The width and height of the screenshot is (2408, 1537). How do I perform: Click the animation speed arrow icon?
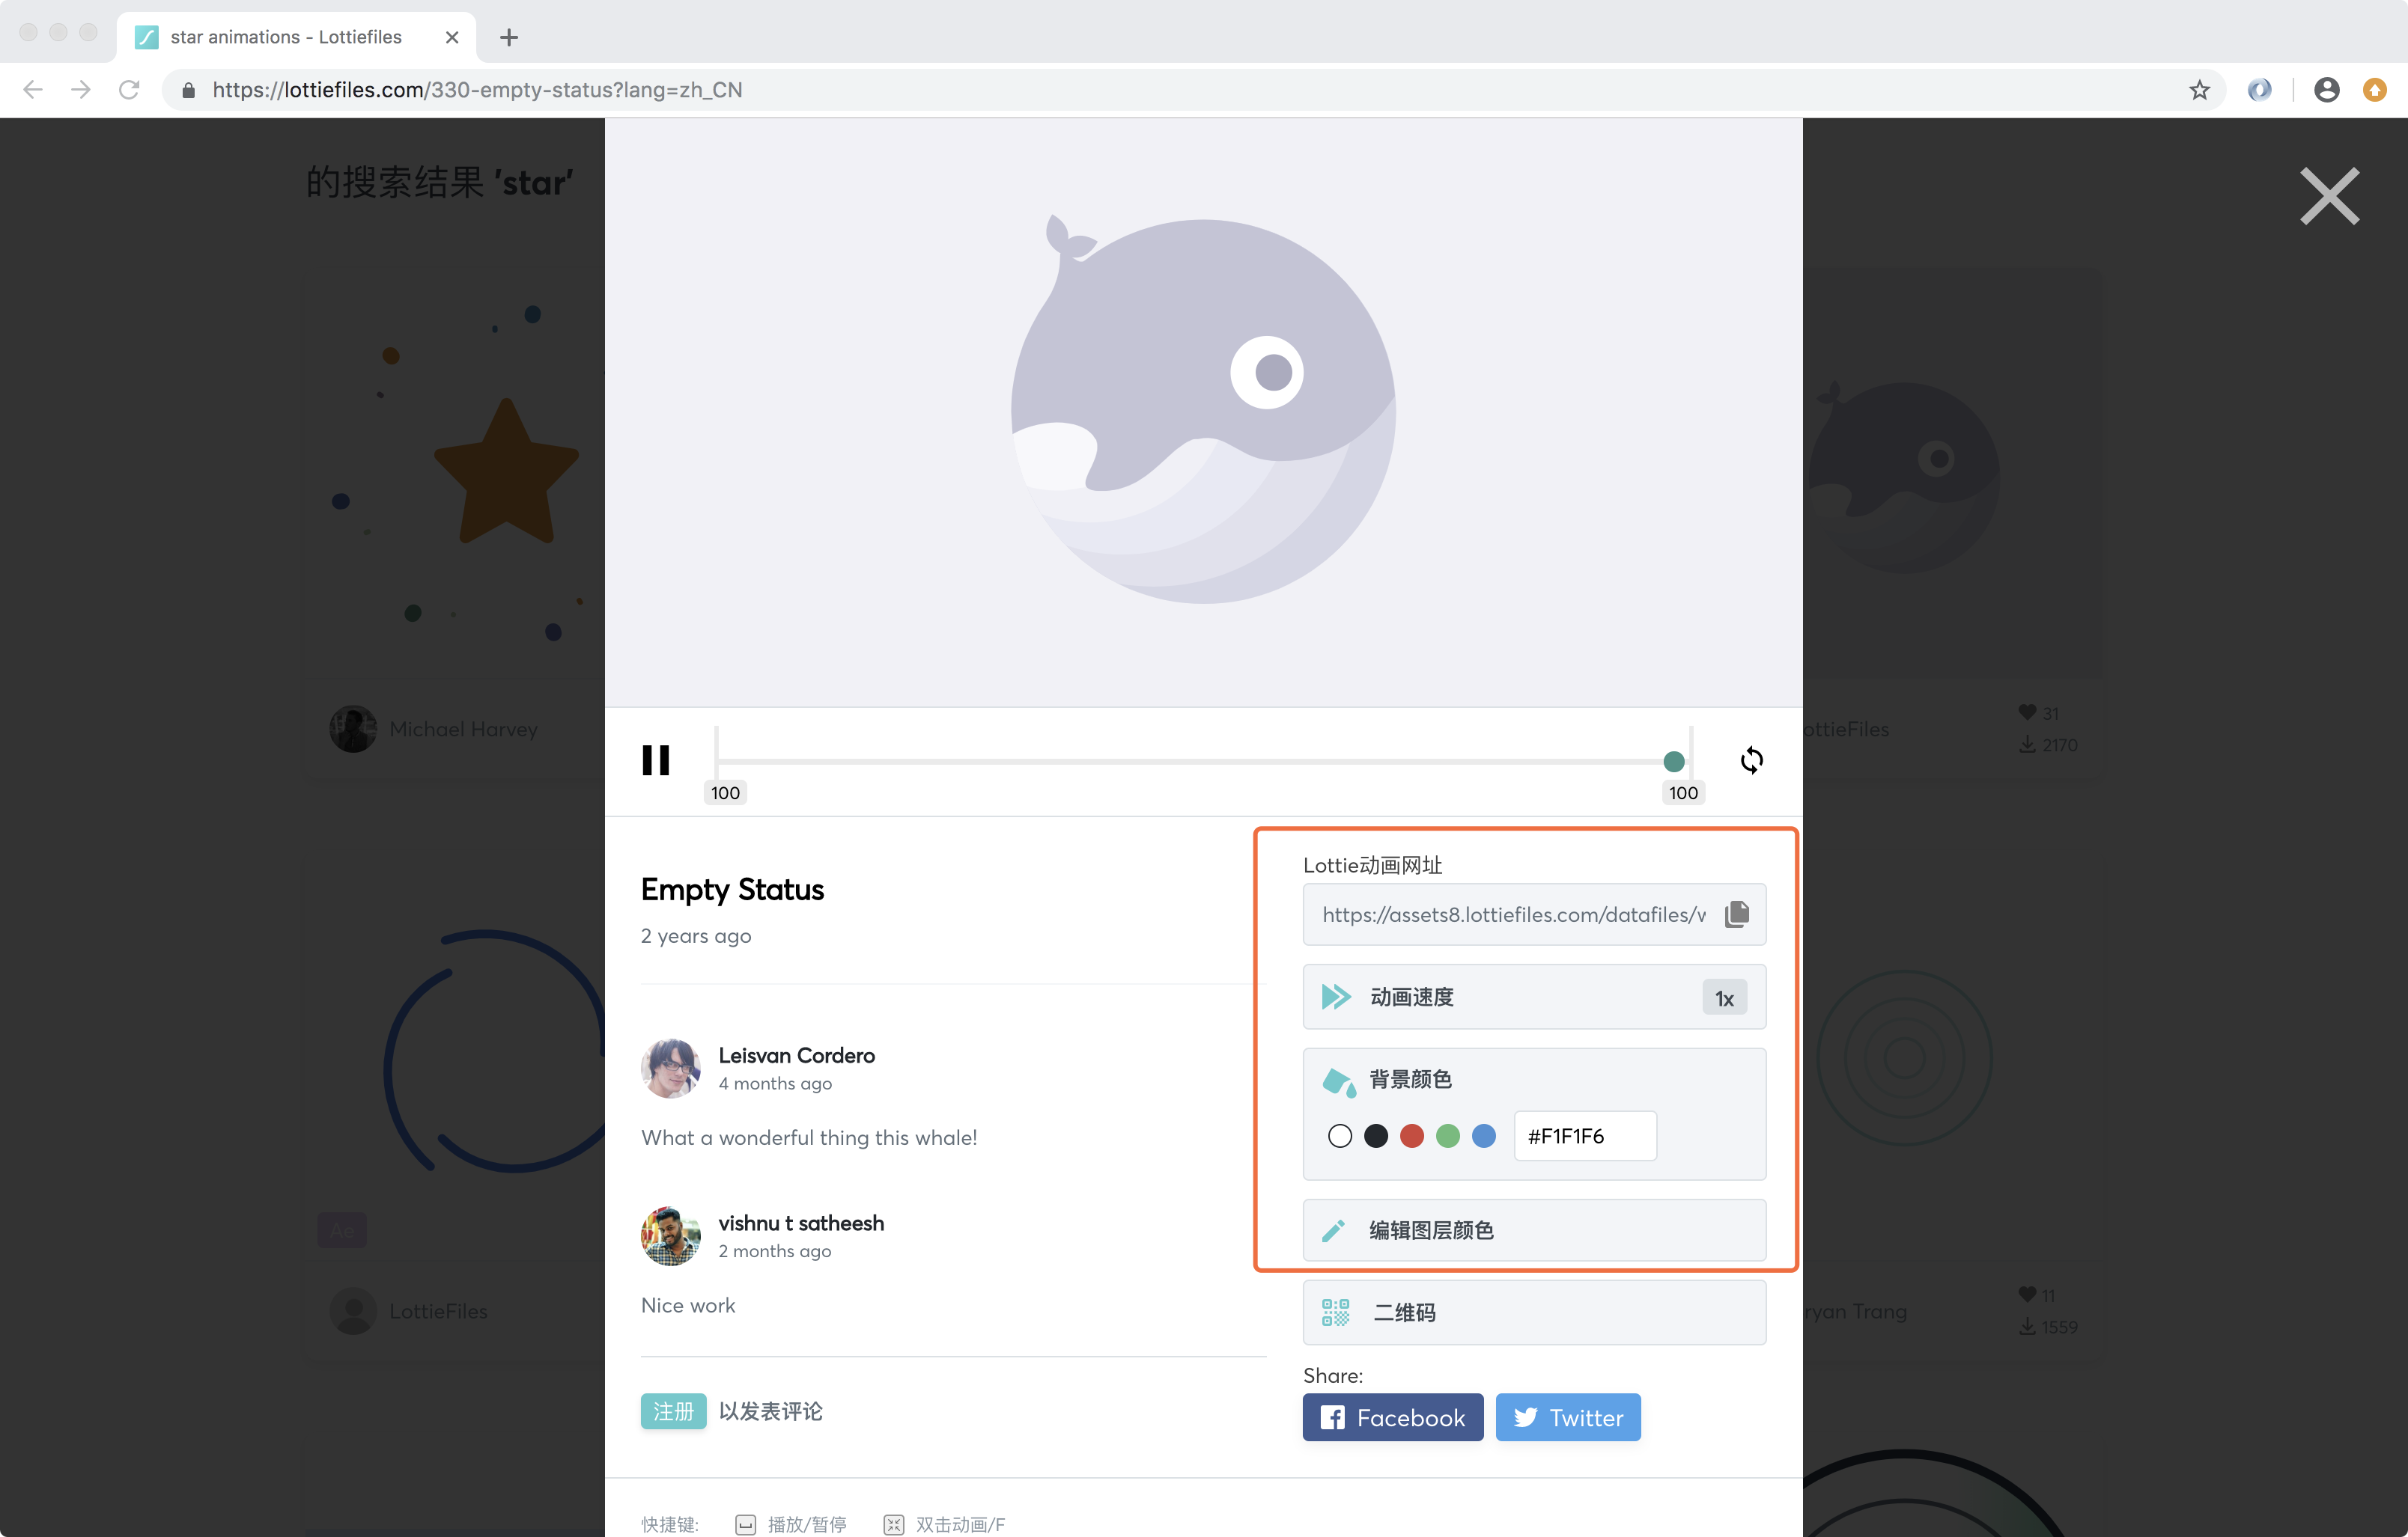pos(1336,996)
